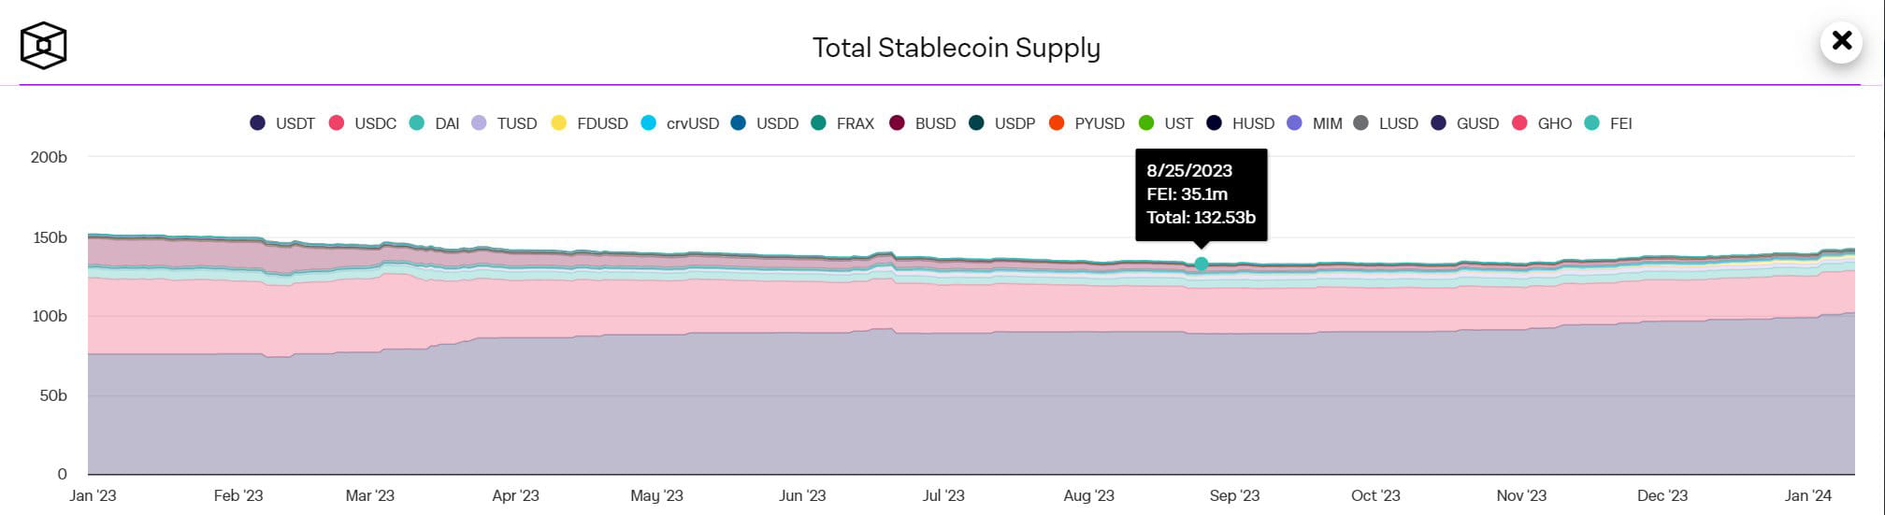
Task: Hide the UST legend series
Action: click(1167, 123)
